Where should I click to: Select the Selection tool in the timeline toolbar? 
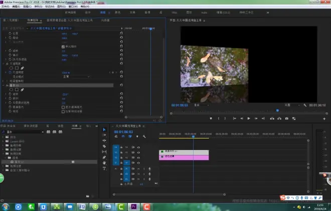tap(104, 129)
